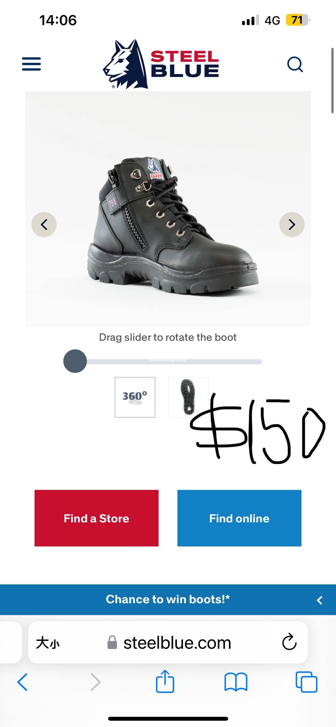Open the hamburger navigation menu

click(x=31, y=64)
